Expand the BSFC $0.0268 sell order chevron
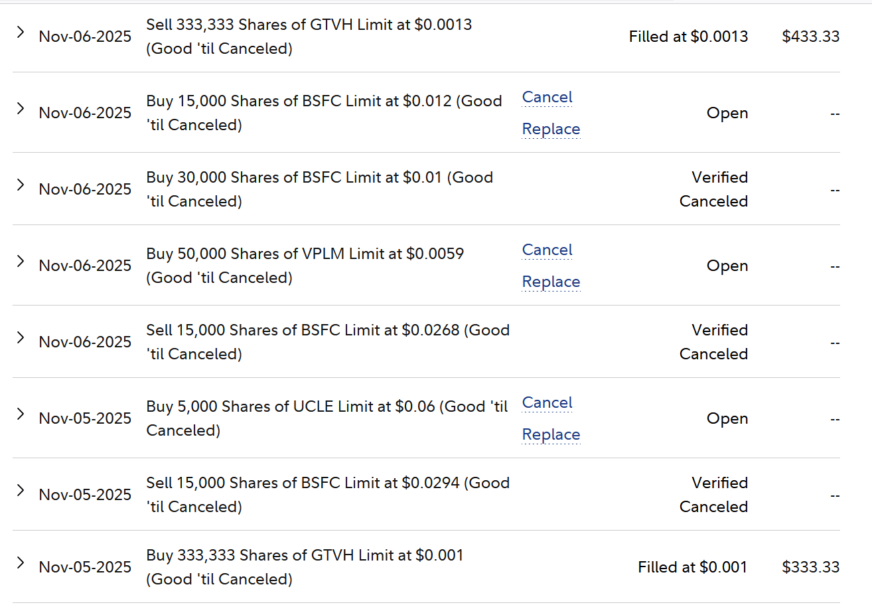 (21, 337)
